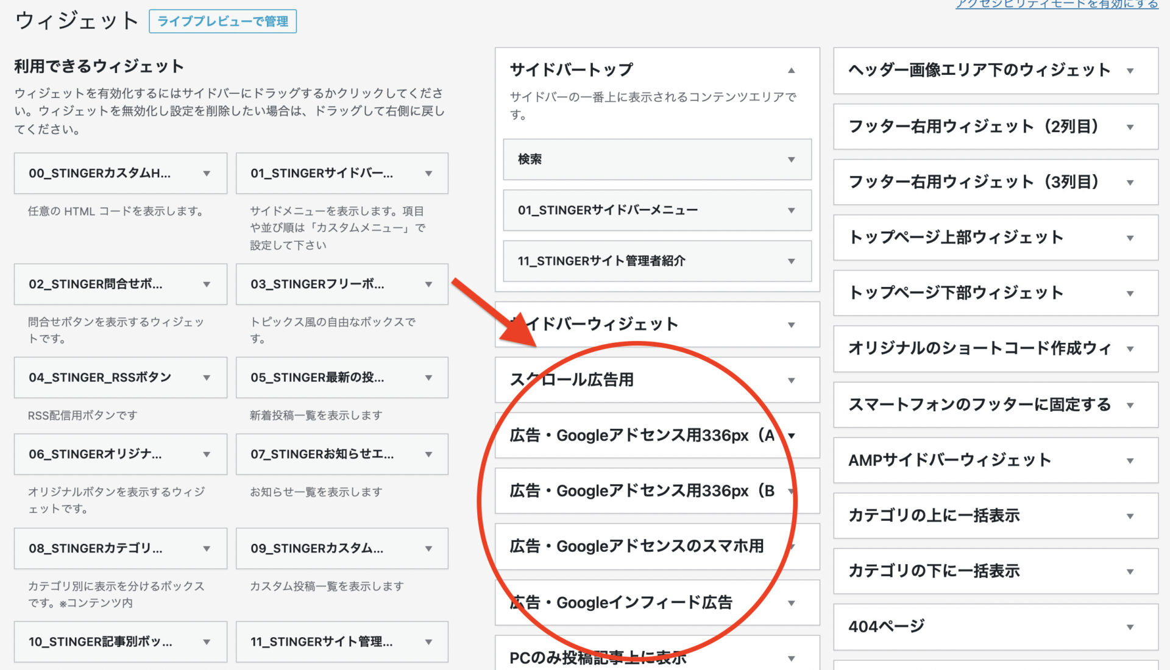1170x670 pixels.
Task: Click the 404ページ title text
Action: [x=887, y=627]
